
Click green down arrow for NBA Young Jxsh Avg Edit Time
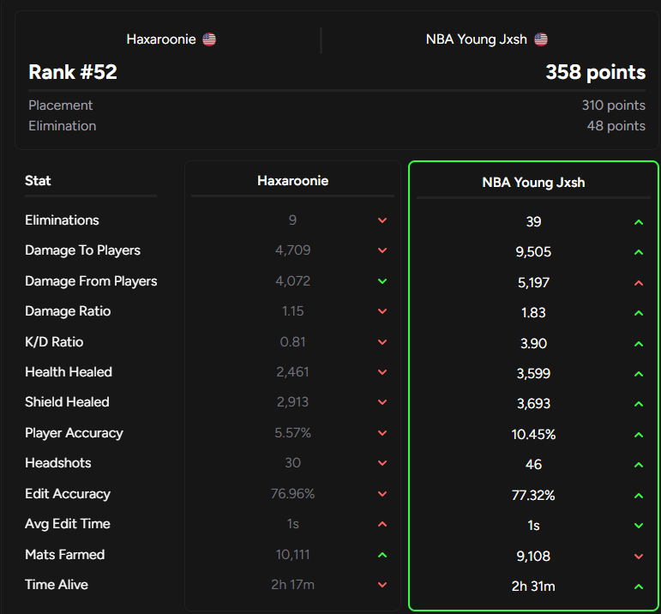point(639,526)
